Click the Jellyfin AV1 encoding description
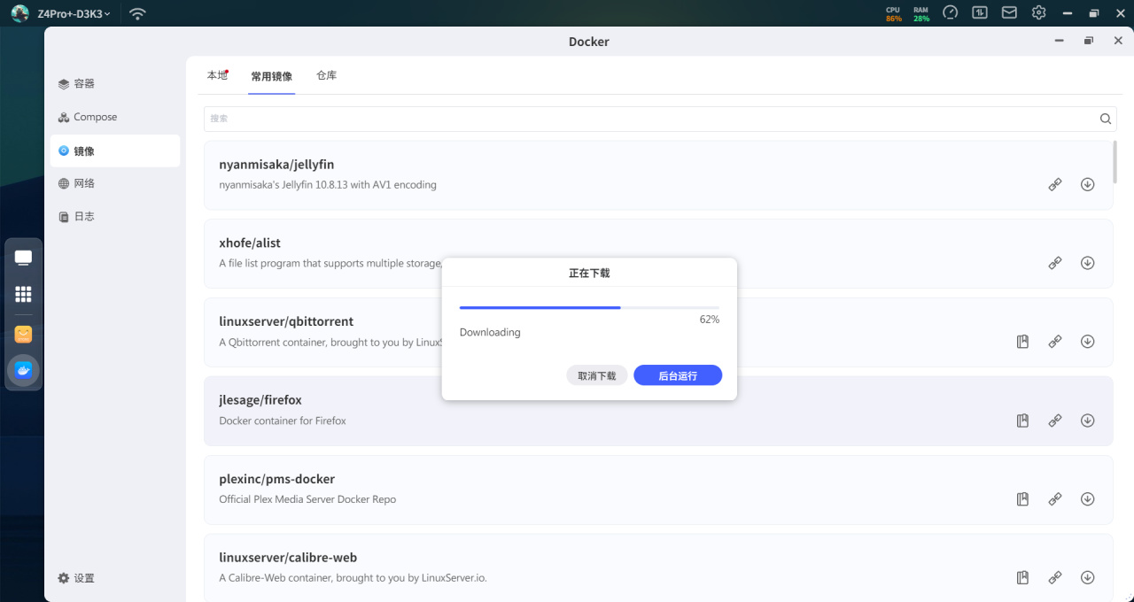This screenshot has width=1134, height=602. (x=328, y=185)
